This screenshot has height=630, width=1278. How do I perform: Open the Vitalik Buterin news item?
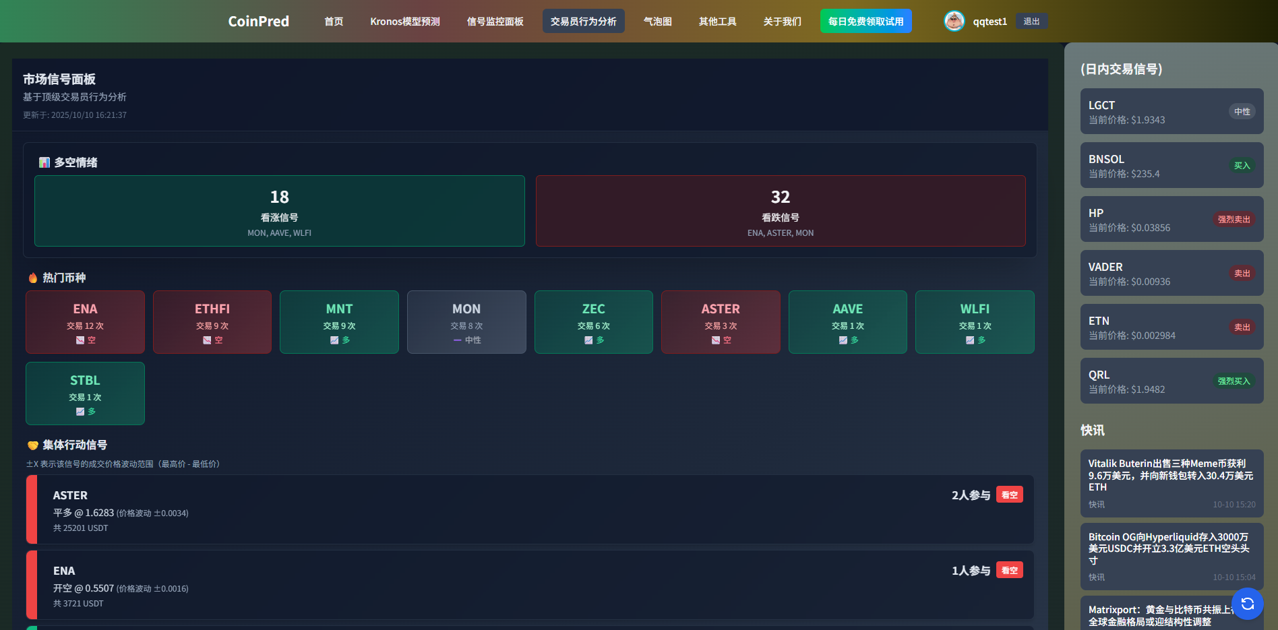coord(1171,482)
